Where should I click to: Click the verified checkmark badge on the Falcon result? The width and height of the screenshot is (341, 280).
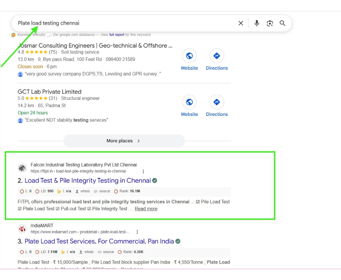click(x=155, y=180)
